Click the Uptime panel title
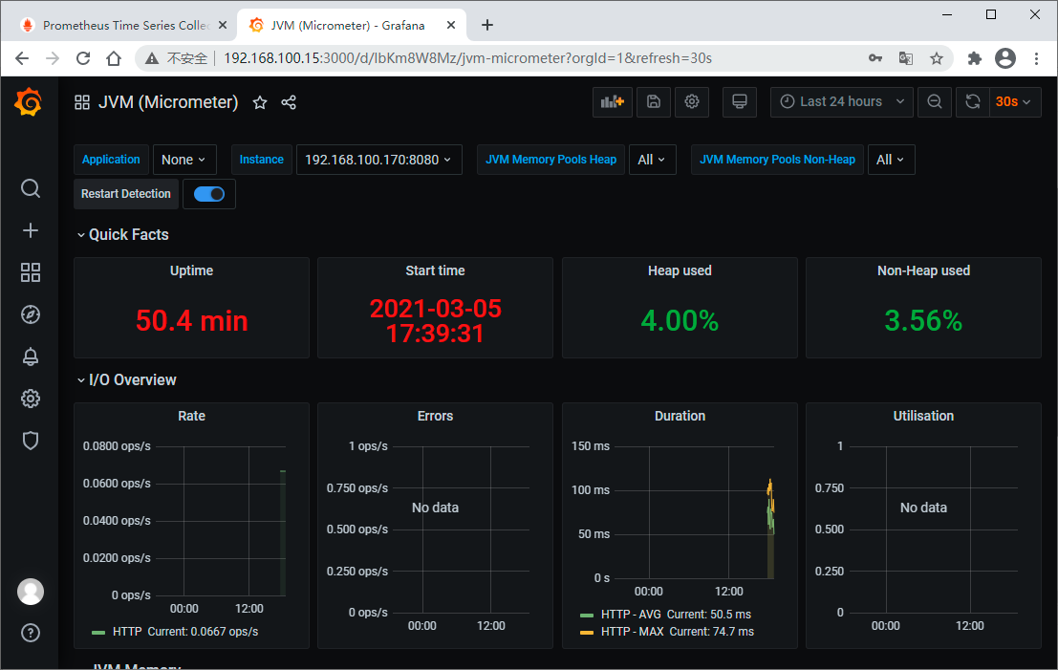 (x=191, y=270)
